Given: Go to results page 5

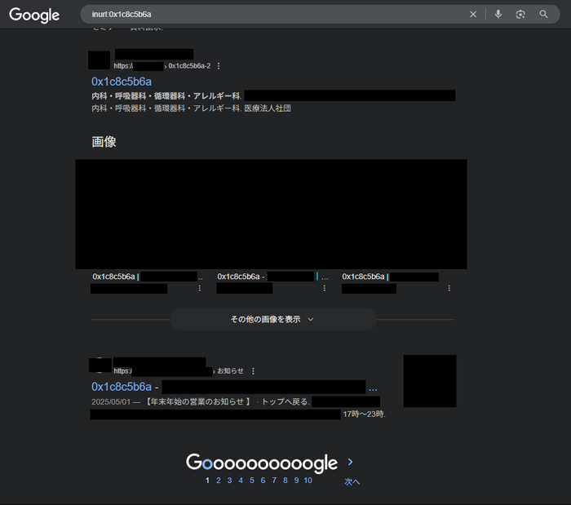Looking at the screenshot, I should (251, 481).
